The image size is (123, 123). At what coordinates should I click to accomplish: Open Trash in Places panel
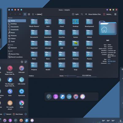coord(17,42)
